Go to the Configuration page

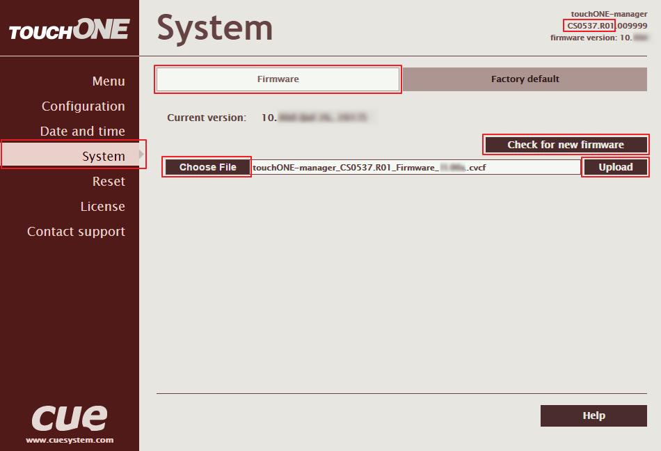(x=83, y=106)
